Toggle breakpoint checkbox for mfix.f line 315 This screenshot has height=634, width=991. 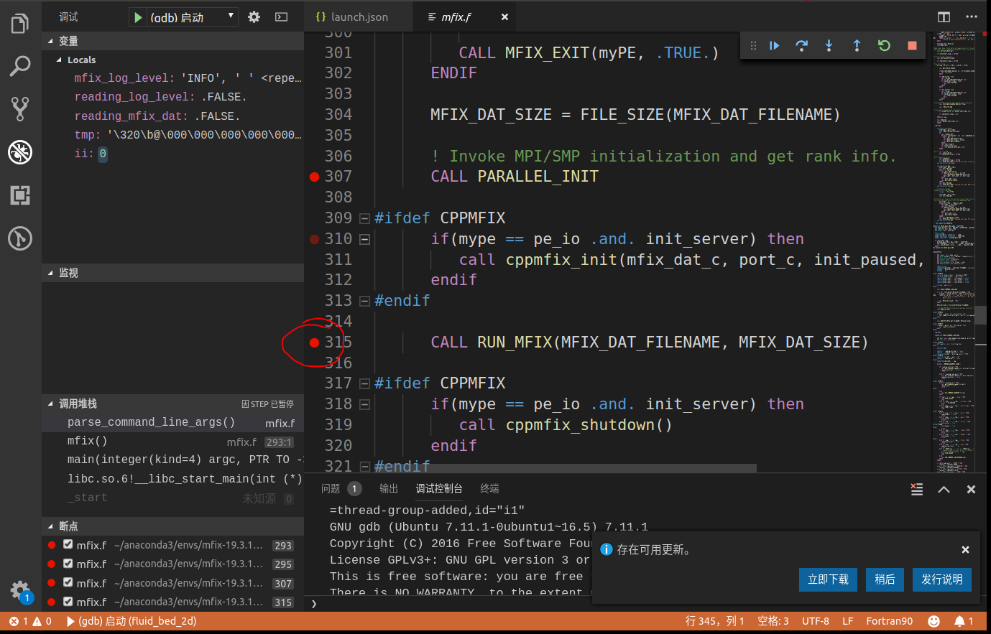click(x=68, y=601)
